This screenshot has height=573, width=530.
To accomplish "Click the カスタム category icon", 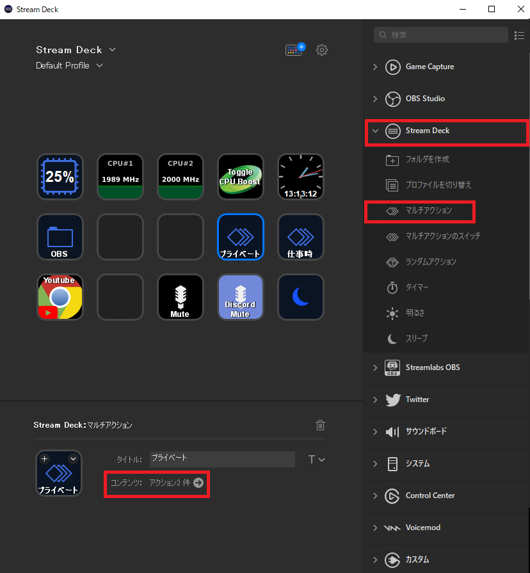I will [x=392, y=560].
